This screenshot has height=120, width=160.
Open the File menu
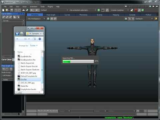pyautogui.click(x=5, y=7)
